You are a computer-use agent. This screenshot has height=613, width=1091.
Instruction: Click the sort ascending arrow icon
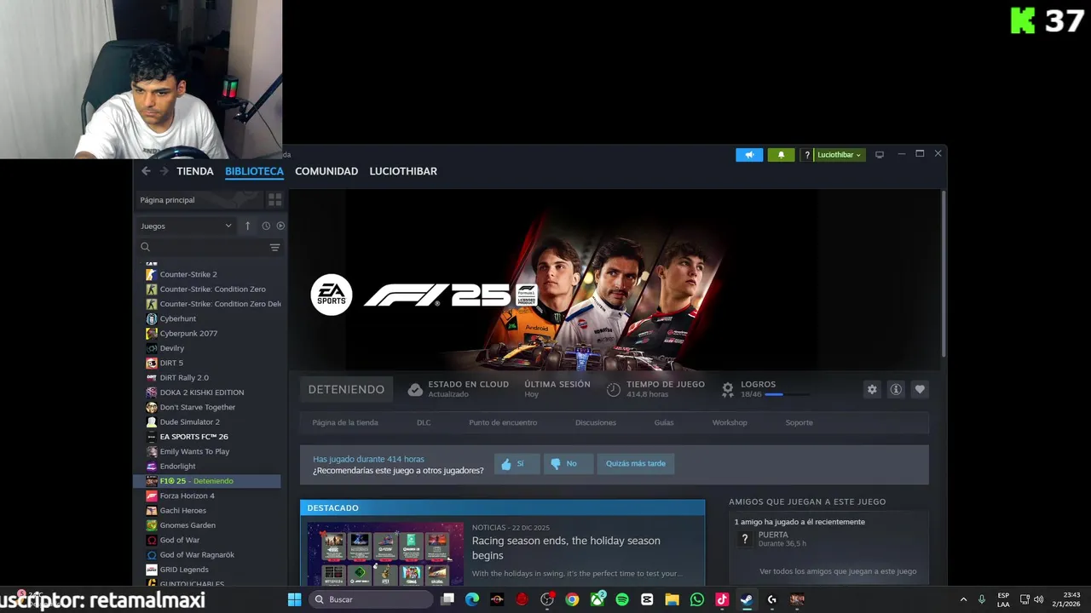pyautogui.click(x=248, y=226)
